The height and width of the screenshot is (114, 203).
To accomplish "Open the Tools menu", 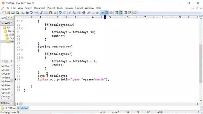I will point(60,8).
